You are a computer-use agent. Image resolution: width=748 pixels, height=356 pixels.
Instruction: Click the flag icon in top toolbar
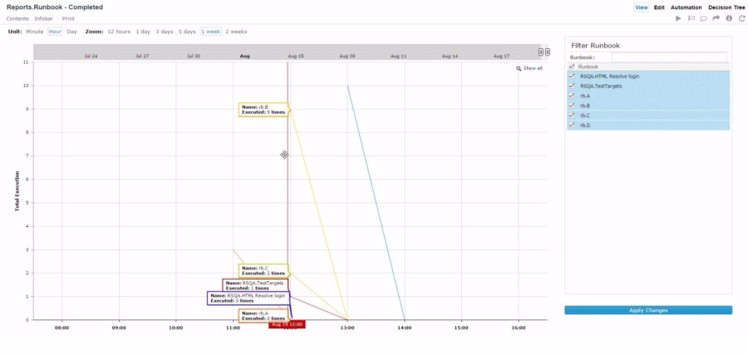point(691,18)
